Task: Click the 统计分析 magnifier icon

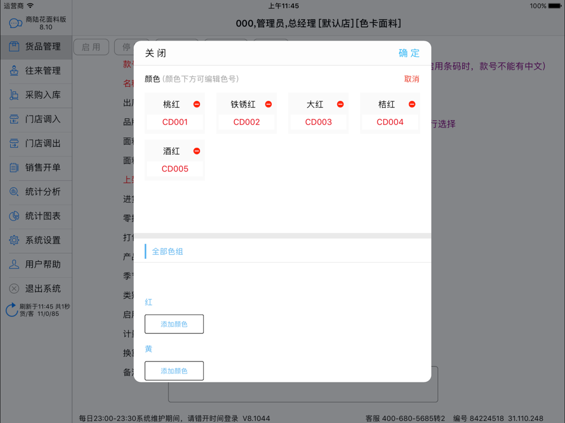Action: (x=14, y=192)
